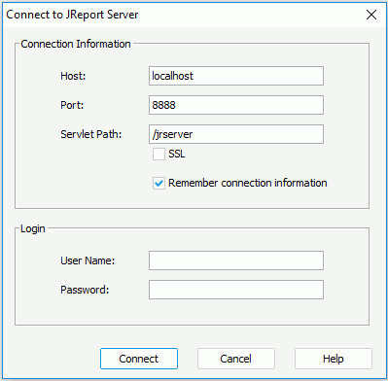388x381 pixels.
Task: Click the User Name input field
Action: (236, 260)
